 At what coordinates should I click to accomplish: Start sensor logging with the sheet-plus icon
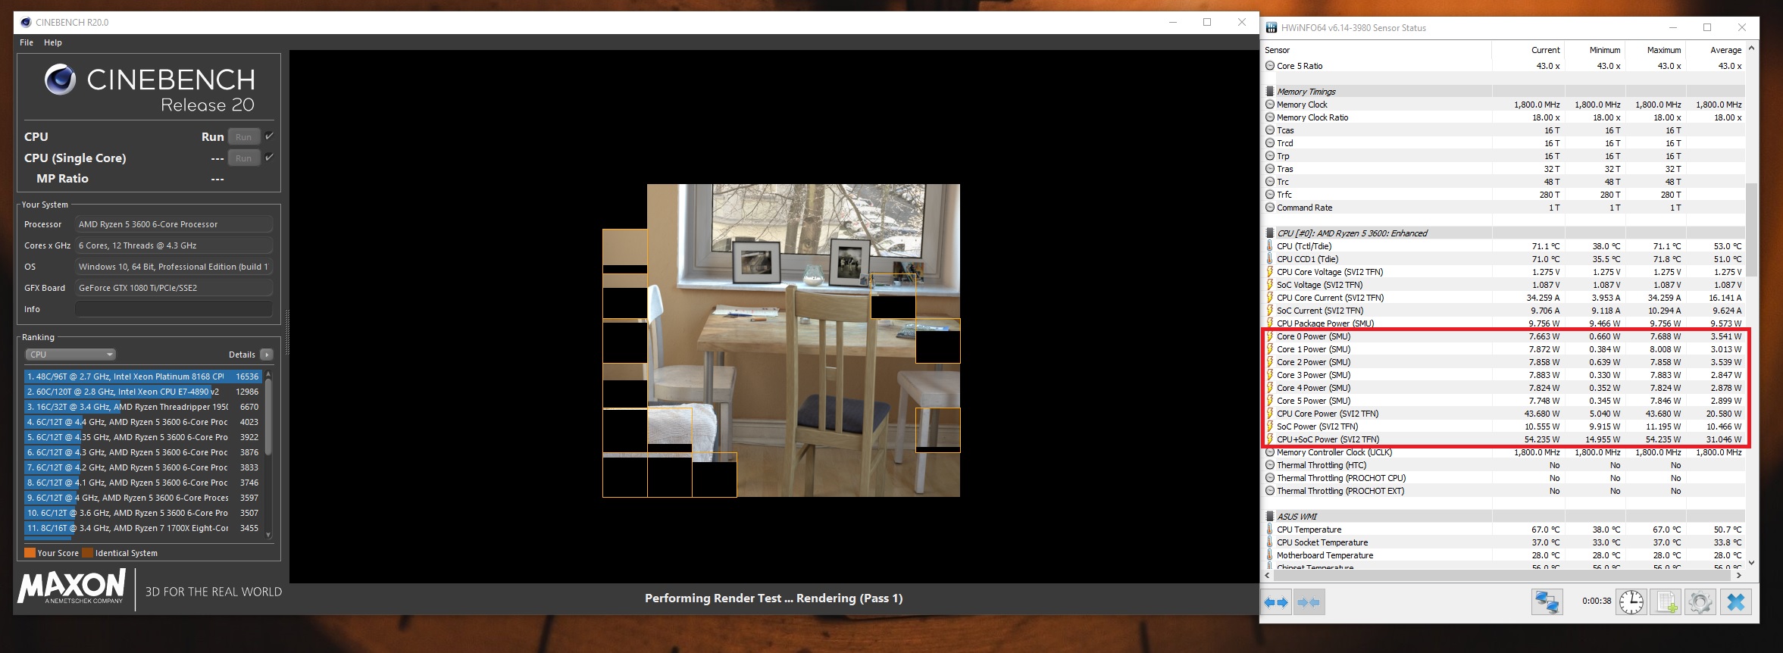1666,602
